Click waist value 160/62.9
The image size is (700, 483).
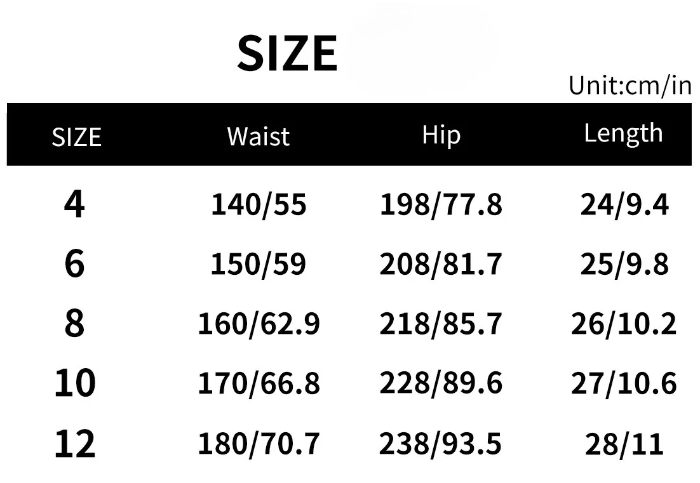point(259,323)
